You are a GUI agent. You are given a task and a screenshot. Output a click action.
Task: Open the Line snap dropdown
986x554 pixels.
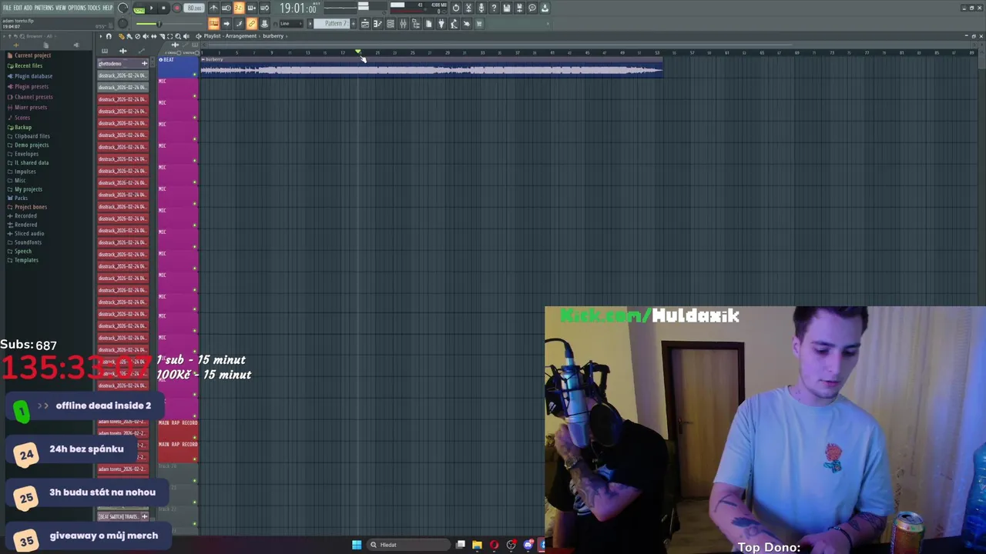[291, 24]
